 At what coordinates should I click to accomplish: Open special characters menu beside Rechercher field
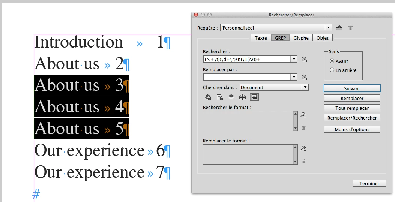[304, 59]
